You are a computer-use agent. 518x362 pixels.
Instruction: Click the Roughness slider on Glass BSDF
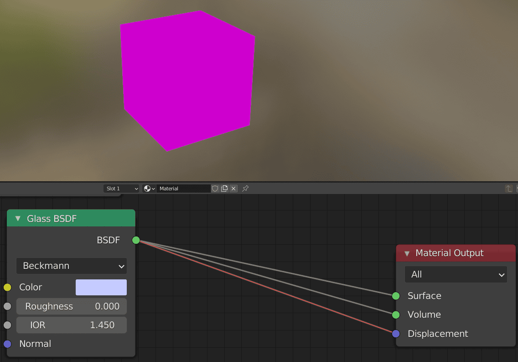(71, 306)
